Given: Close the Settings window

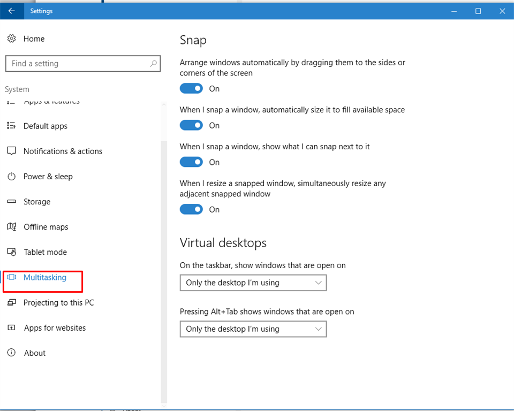Looking at the screenshot, I should [502, 11].
